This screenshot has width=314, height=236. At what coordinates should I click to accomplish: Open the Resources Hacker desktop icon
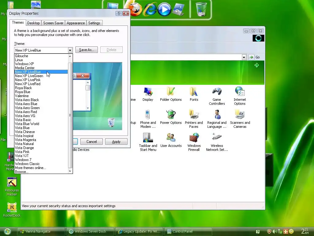(x=12, y=187)
